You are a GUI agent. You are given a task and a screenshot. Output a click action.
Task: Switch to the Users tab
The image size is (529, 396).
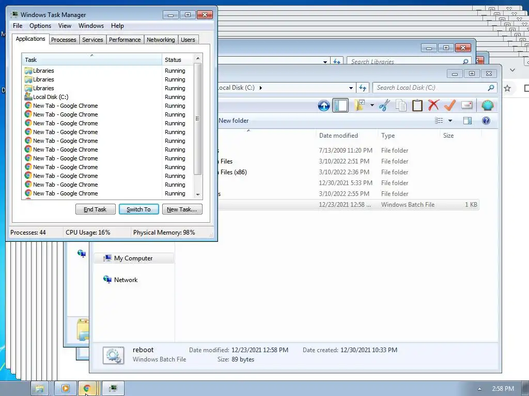188,40
